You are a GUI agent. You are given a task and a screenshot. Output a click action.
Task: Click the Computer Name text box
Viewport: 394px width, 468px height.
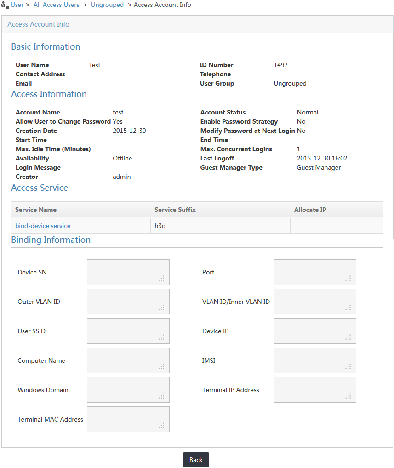128,360
